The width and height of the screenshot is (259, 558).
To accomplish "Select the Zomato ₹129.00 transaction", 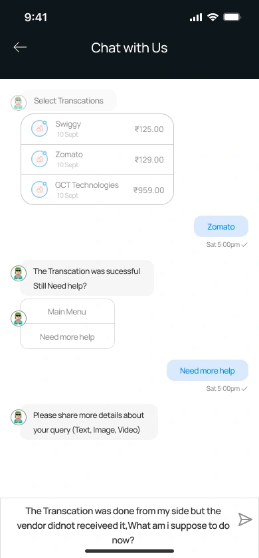I will (x=97, y=159).
